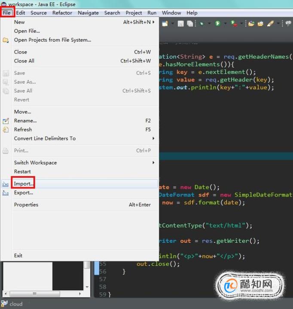Open the dropdown arrow beside the Run icon
Viewport: 293px width, 309px height.
point(226,24)
